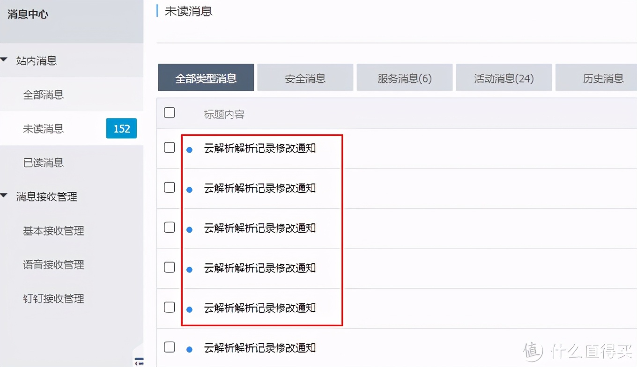Collapse the 站内消息 sidebar section

(5, 60)
